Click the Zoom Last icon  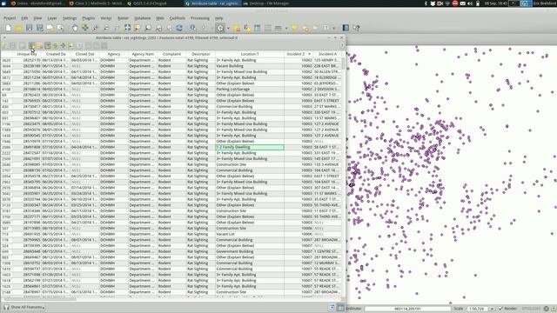pyautogui.click(x=158, y=28)
